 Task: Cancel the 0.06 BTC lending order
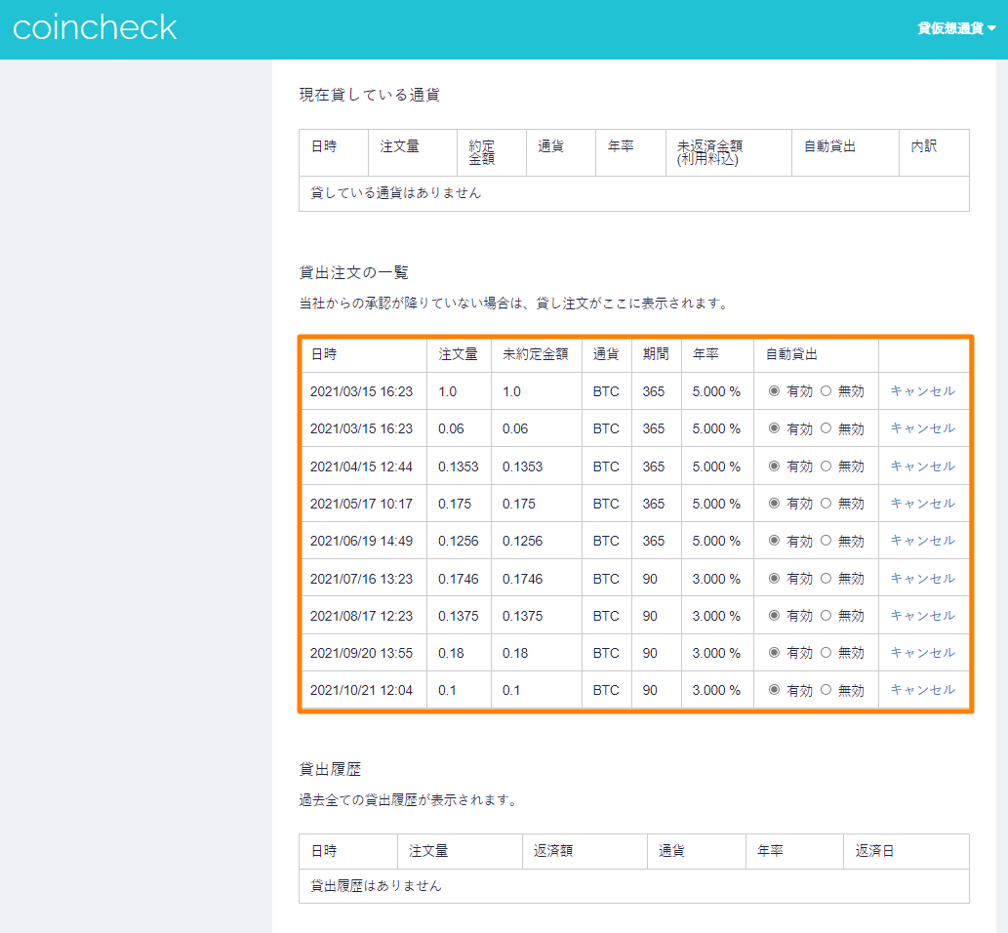[922, 428]
